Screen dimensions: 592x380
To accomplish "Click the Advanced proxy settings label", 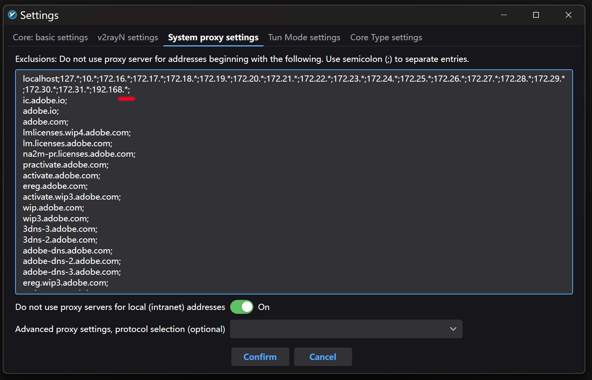I will tap(120, 329).
